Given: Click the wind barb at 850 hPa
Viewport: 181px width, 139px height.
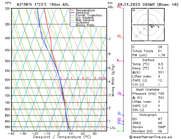Looking at the screenshot, I should pyautogui.click(x=120, y=114).
